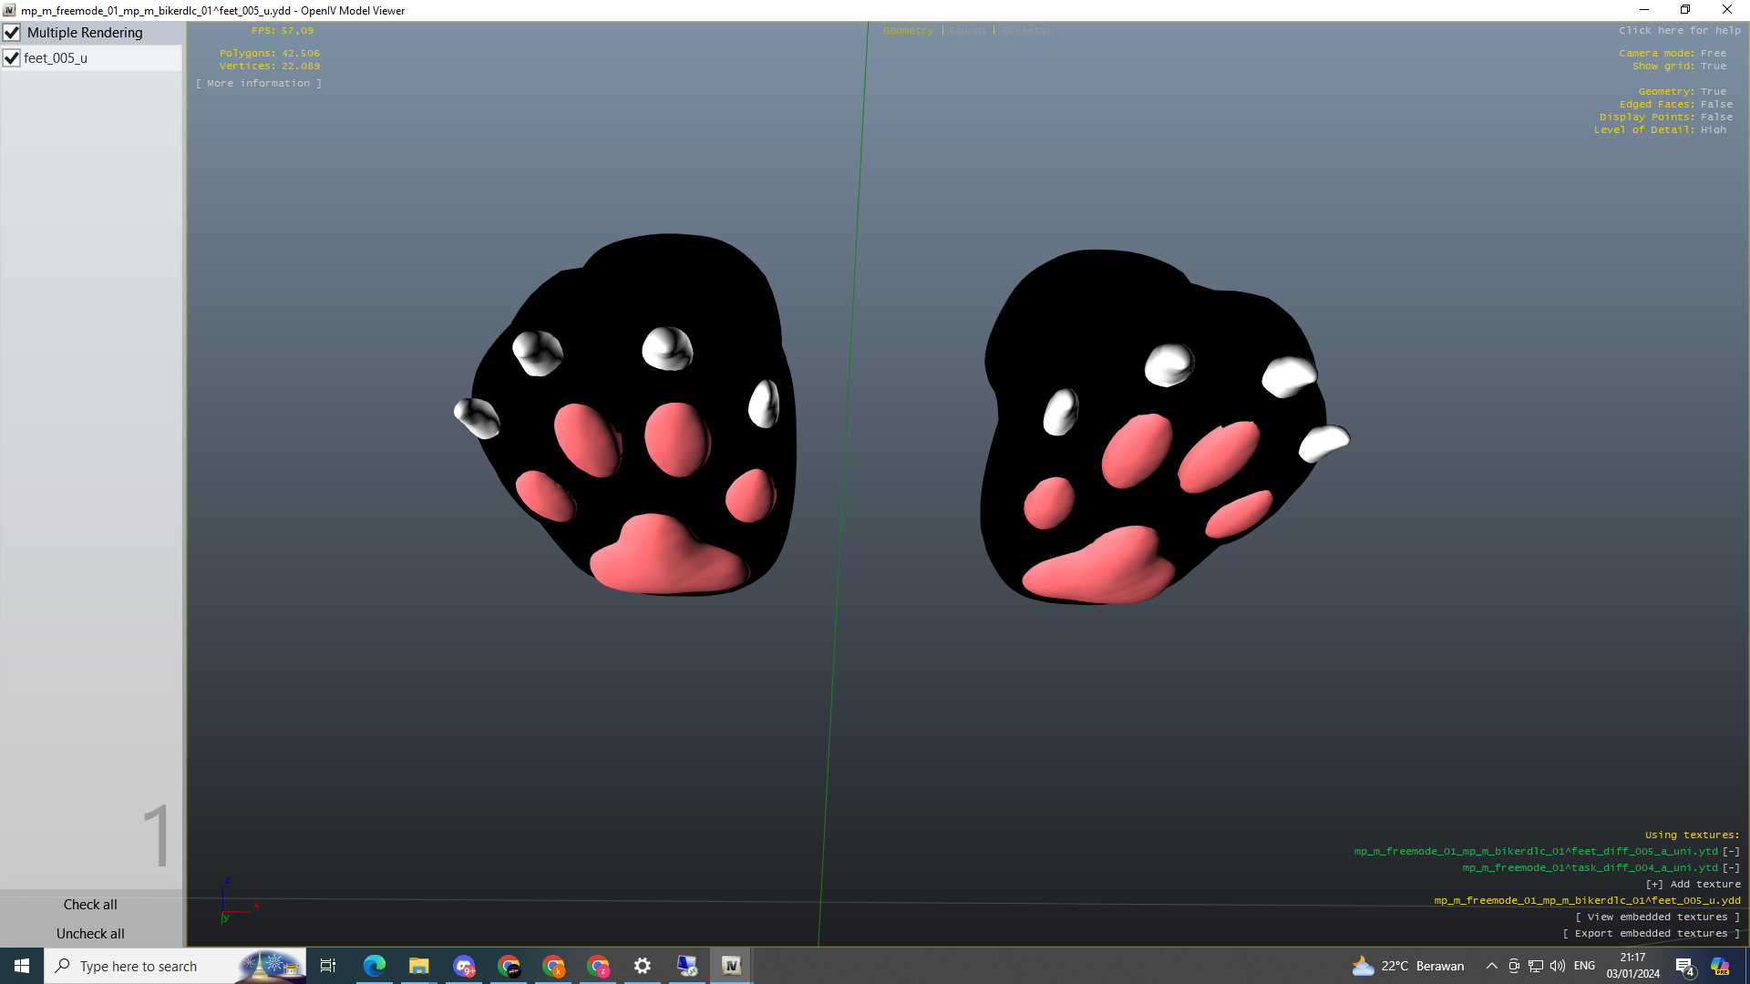The height and width of the screenshot is (984, 1750).
Task: Click the feet_005_u.ydd file name text
Action: coord(1587,901)
